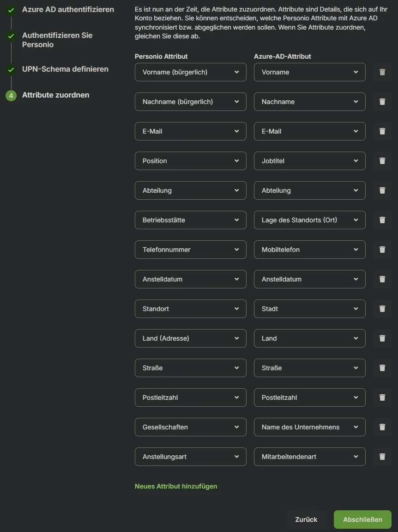This screenshot has width=398, height=532.
Task: Open the Name des Unternehmens dropdown
Action: [x=309, y=427]
